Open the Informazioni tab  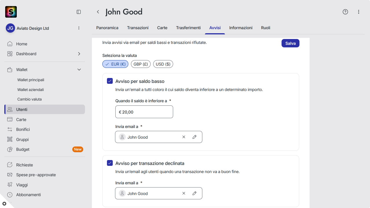click(x=241, y=28)
